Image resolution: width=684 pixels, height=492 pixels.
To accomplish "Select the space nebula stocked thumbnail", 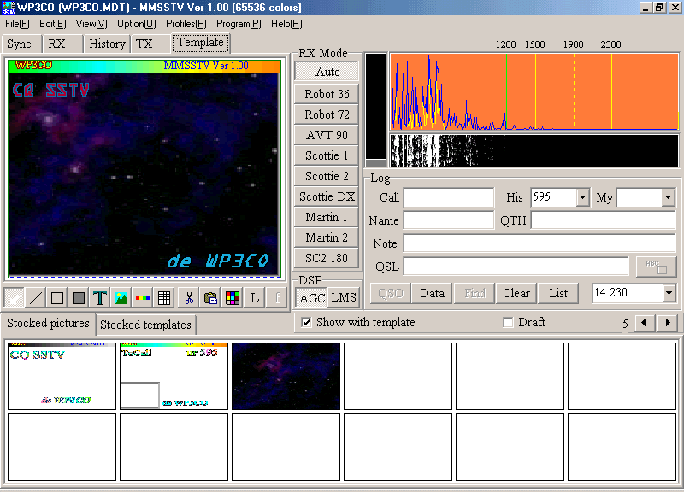I will (286, 377).
